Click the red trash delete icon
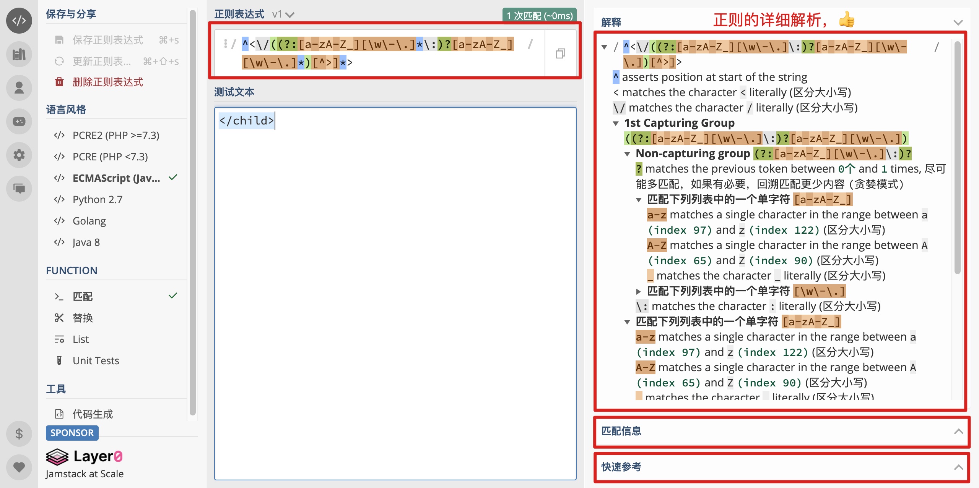 click(x=59, y=82)
